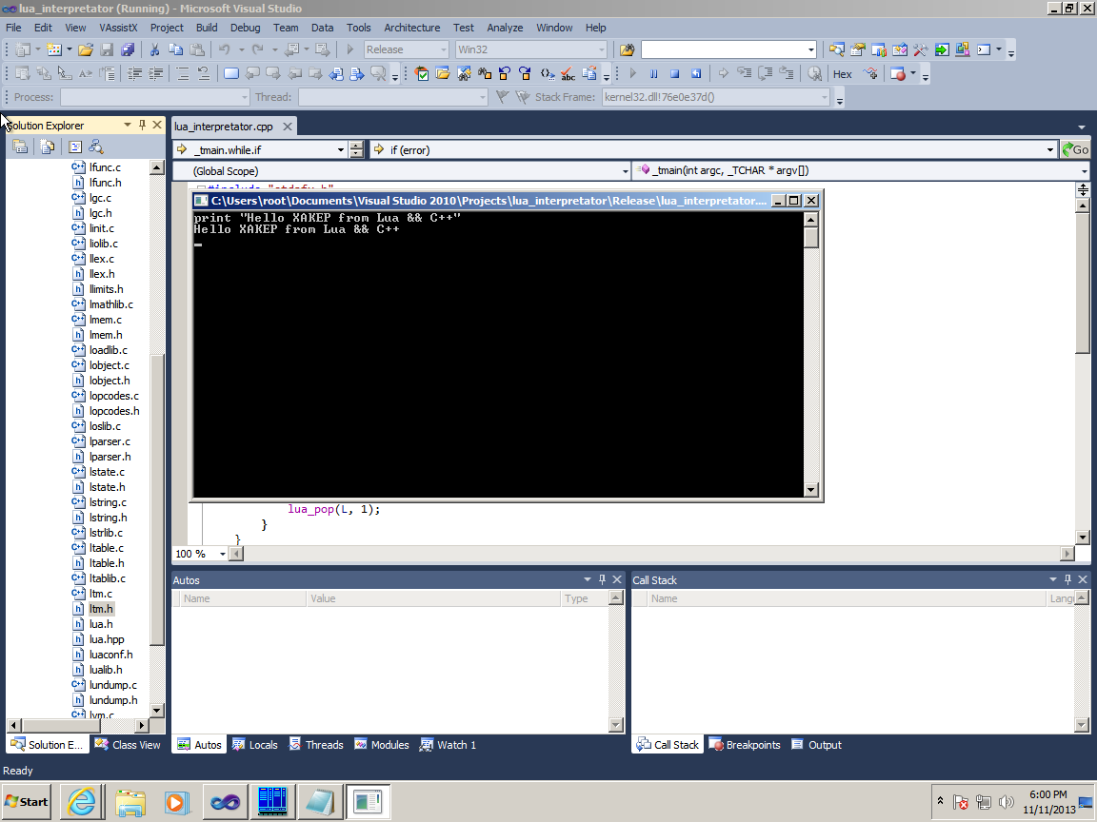
Task: Pin Solution Explorer auto-hide pushpin
Action: (142, 126)
